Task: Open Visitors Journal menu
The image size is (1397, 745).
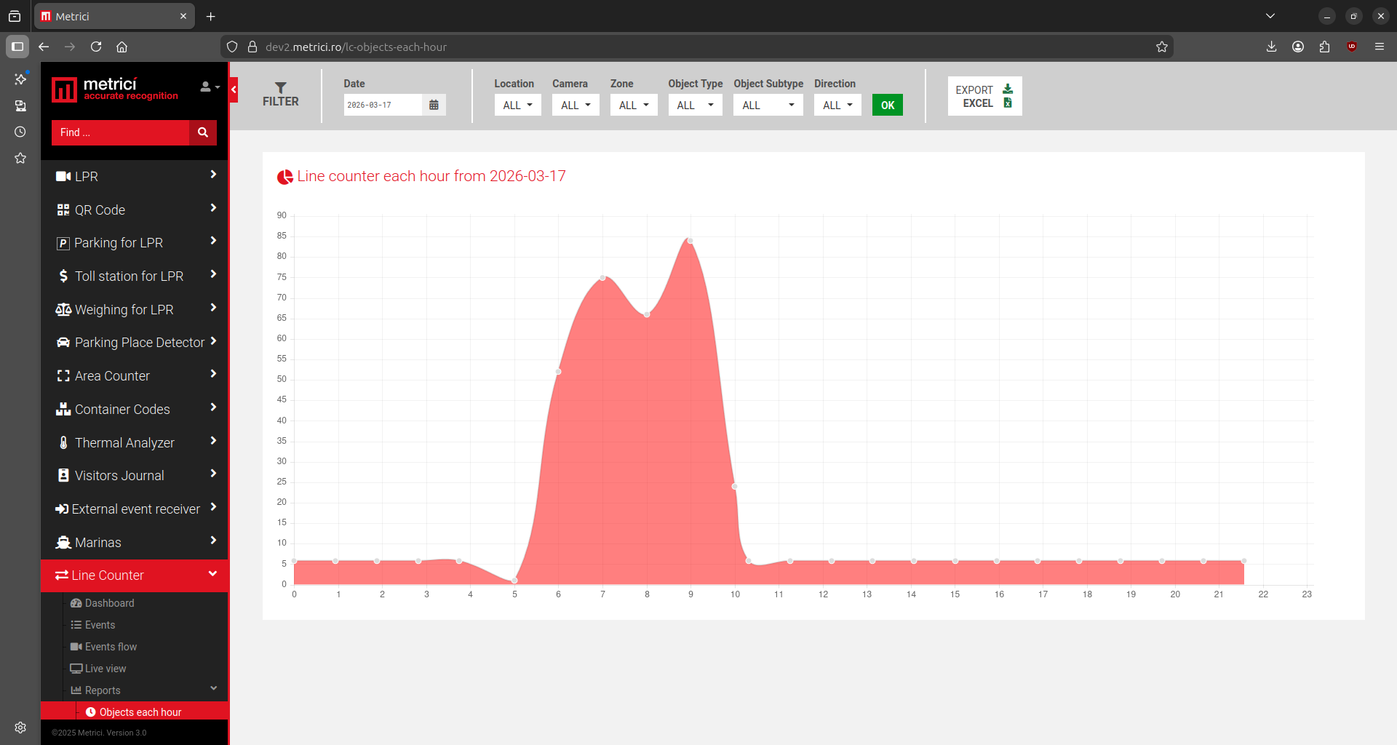Action: [x=135, y=476]
